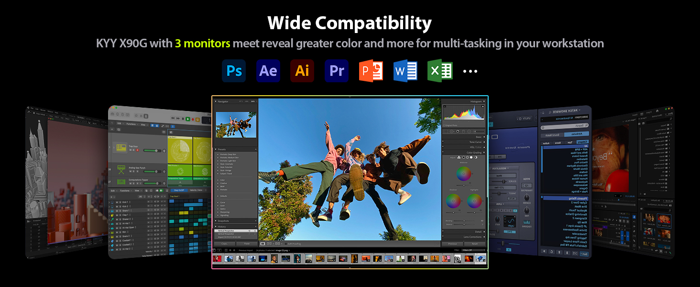The image size is (700, 287).
Task: Click the Previous button in the photo editor
Action: [452, 243]
